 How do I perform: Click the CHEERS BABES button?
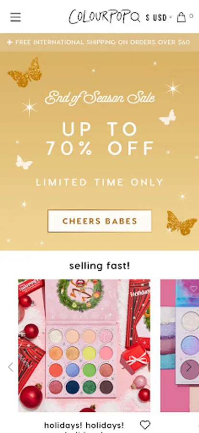point(100,221)
